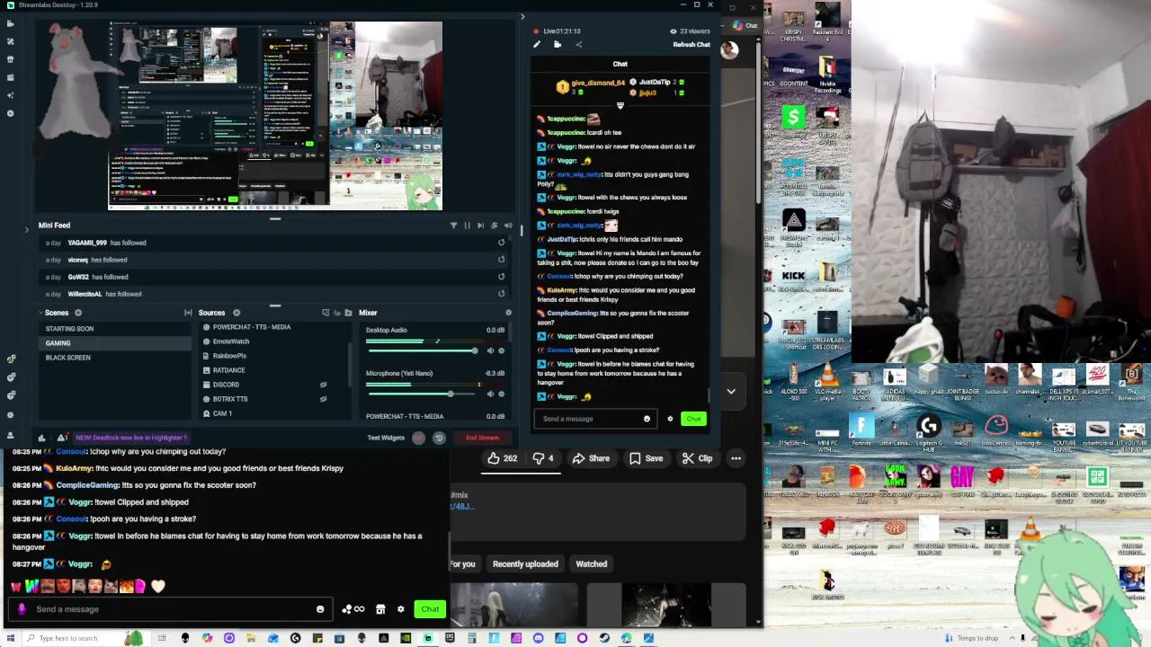The height and width of the screenshot is (647, 1151).
Task: Replay the YAGAMII_999 follow alert
Action: point(501,243)
